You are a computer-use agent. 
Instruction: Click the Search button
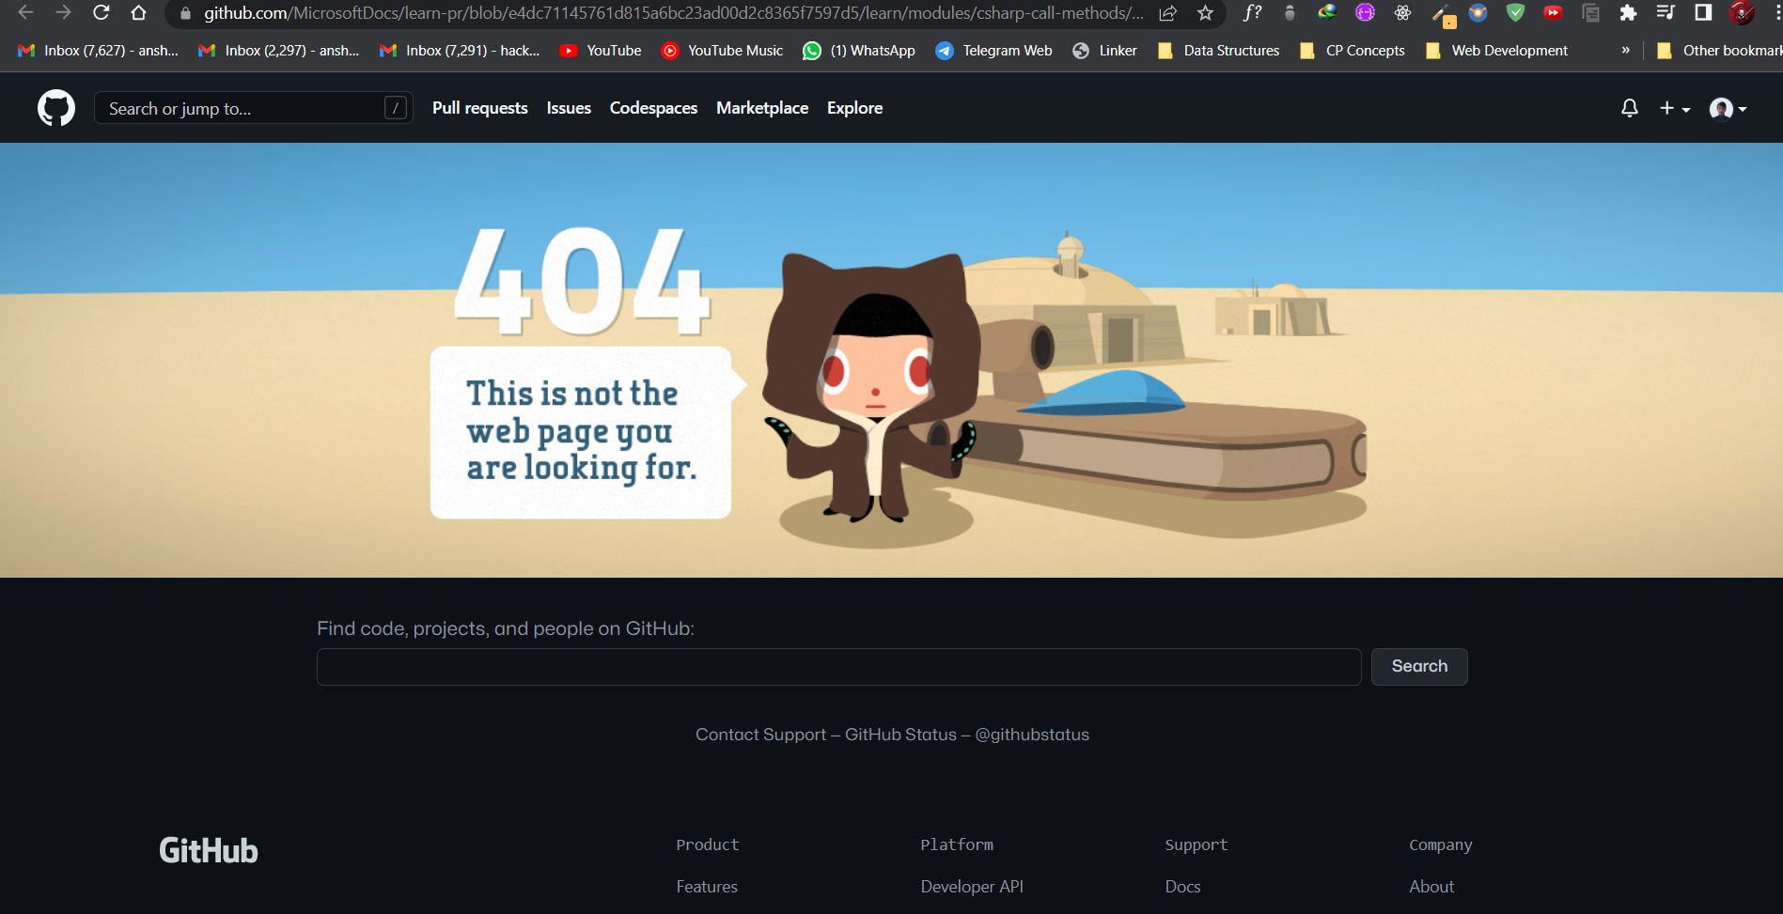coord(1419,667)
